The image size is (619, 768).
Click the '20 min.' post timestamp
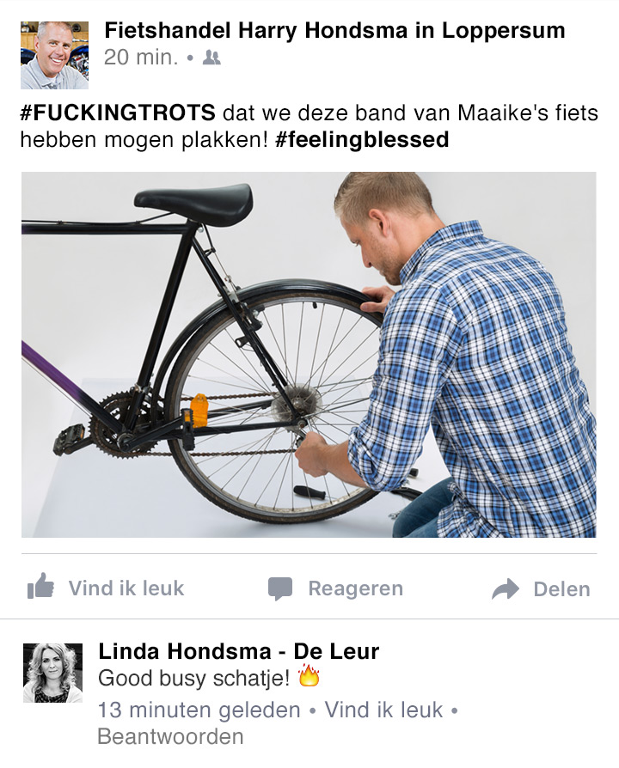point(141,58)
